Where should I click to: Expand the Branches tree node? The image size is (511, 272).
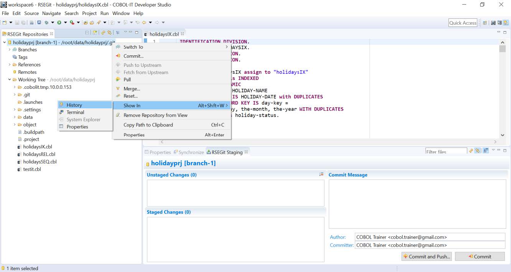click(10, 50)
